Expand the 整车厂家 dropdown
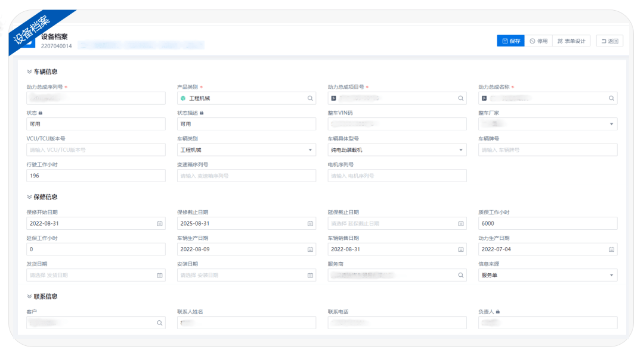 pyautogui.click(x=611, y=124)
